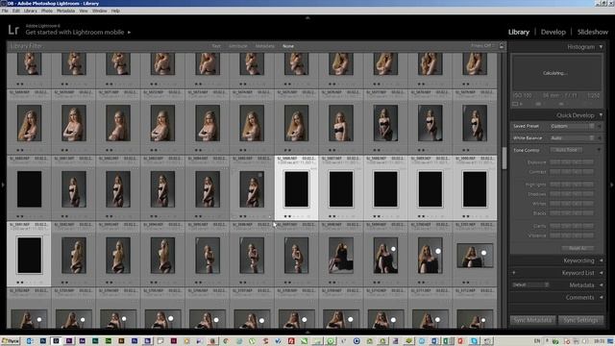615x346 pixels.
Task: Select the selected black thumbnail in fourth row
Action: pyautogui.click(x=29, y=256)
